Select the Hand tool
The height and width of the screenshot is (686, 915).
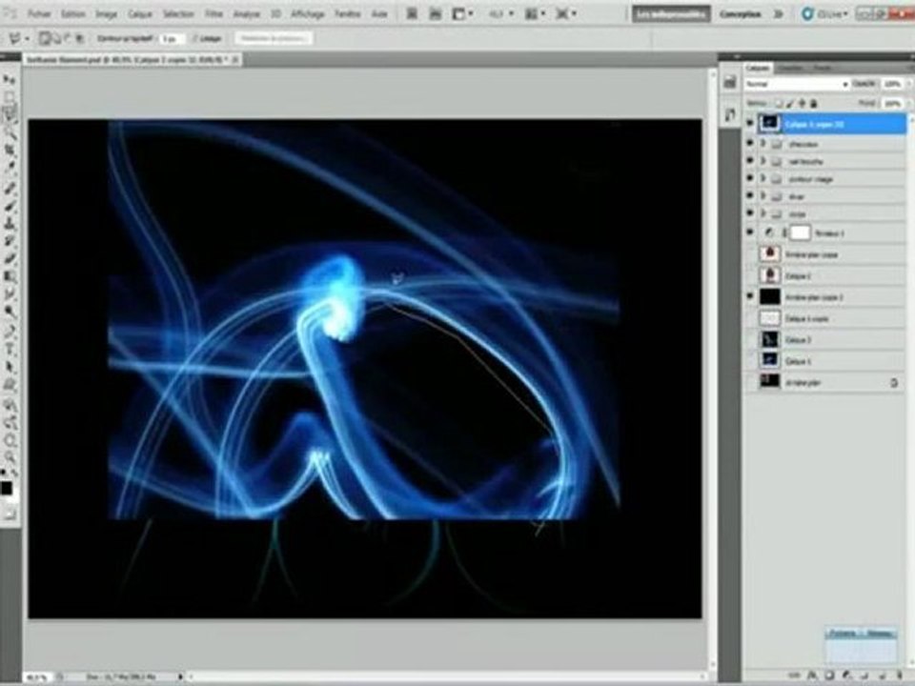click(x=10, y=439)
